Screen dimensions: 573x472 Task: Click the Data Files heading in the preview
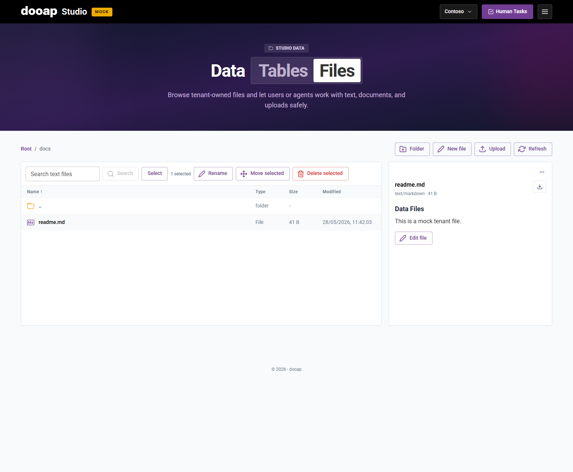pyautogui.click(x=409, y=209)
